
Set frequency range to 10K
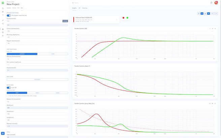click(x=212, y=13)
